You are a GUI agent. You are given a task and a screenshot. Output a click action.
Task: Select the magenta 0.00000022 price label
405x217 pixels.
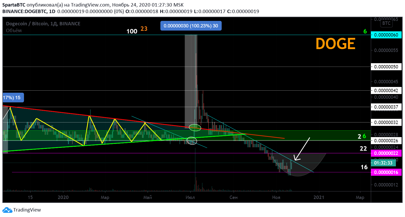click(386, 153)
